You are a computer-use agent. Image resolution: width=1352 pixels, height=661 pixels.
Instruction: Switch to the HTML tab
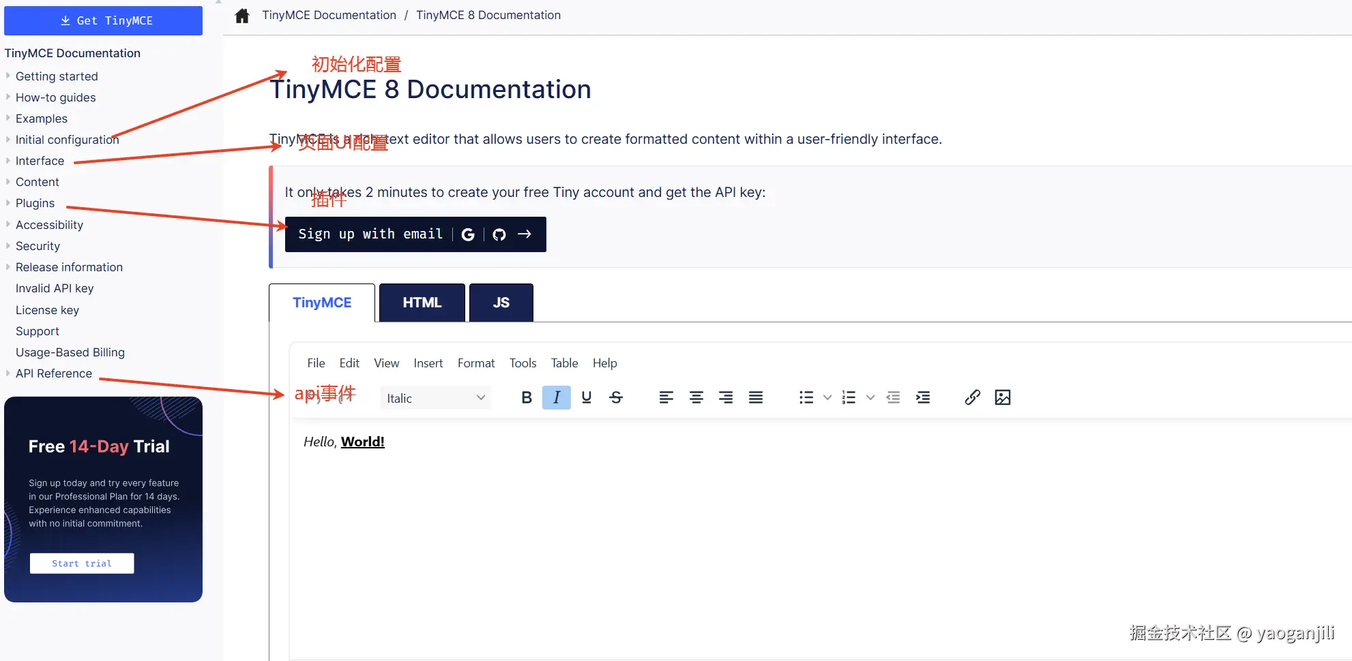pos(422,303)
